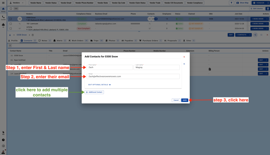Click the vendor person icon in breadcrumb
The image size is (270, 155).
(x=10, y=35)
